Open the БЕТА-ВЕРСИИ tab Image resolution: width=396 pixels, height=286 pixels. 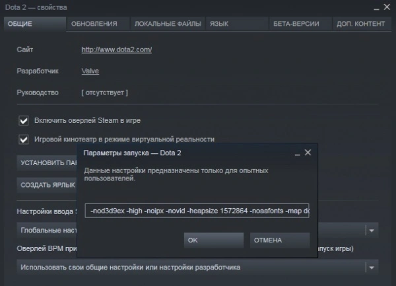[x=300, y=24]
